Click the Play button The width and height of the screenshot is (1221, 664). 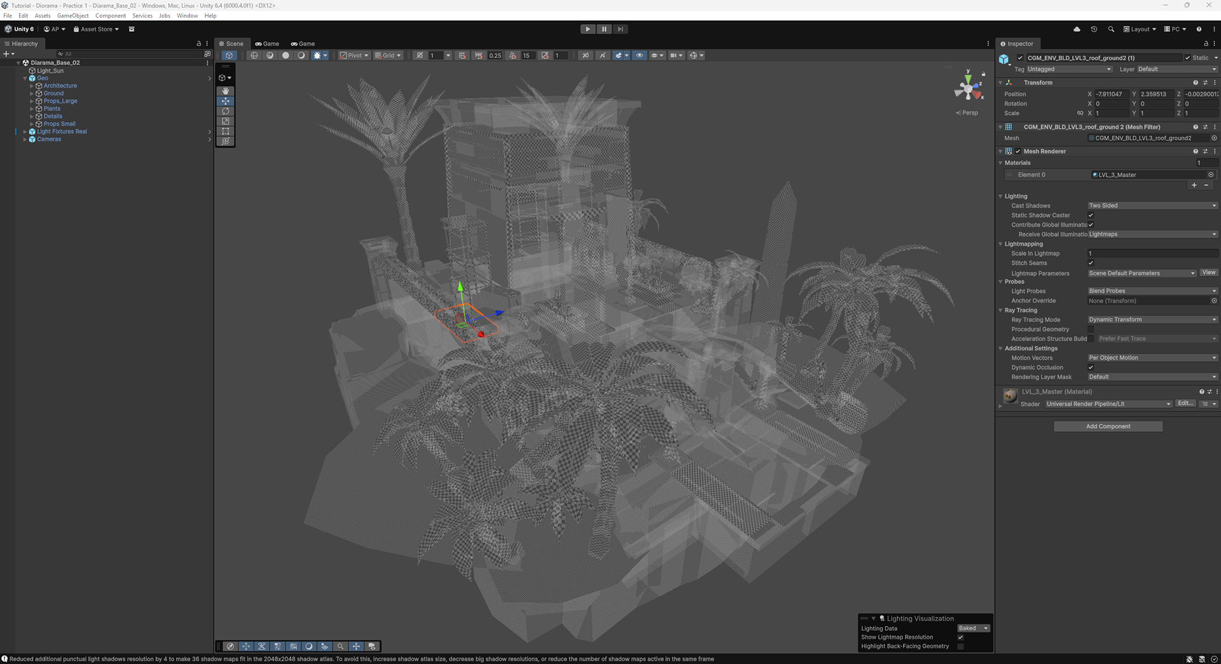pos(588,29)
